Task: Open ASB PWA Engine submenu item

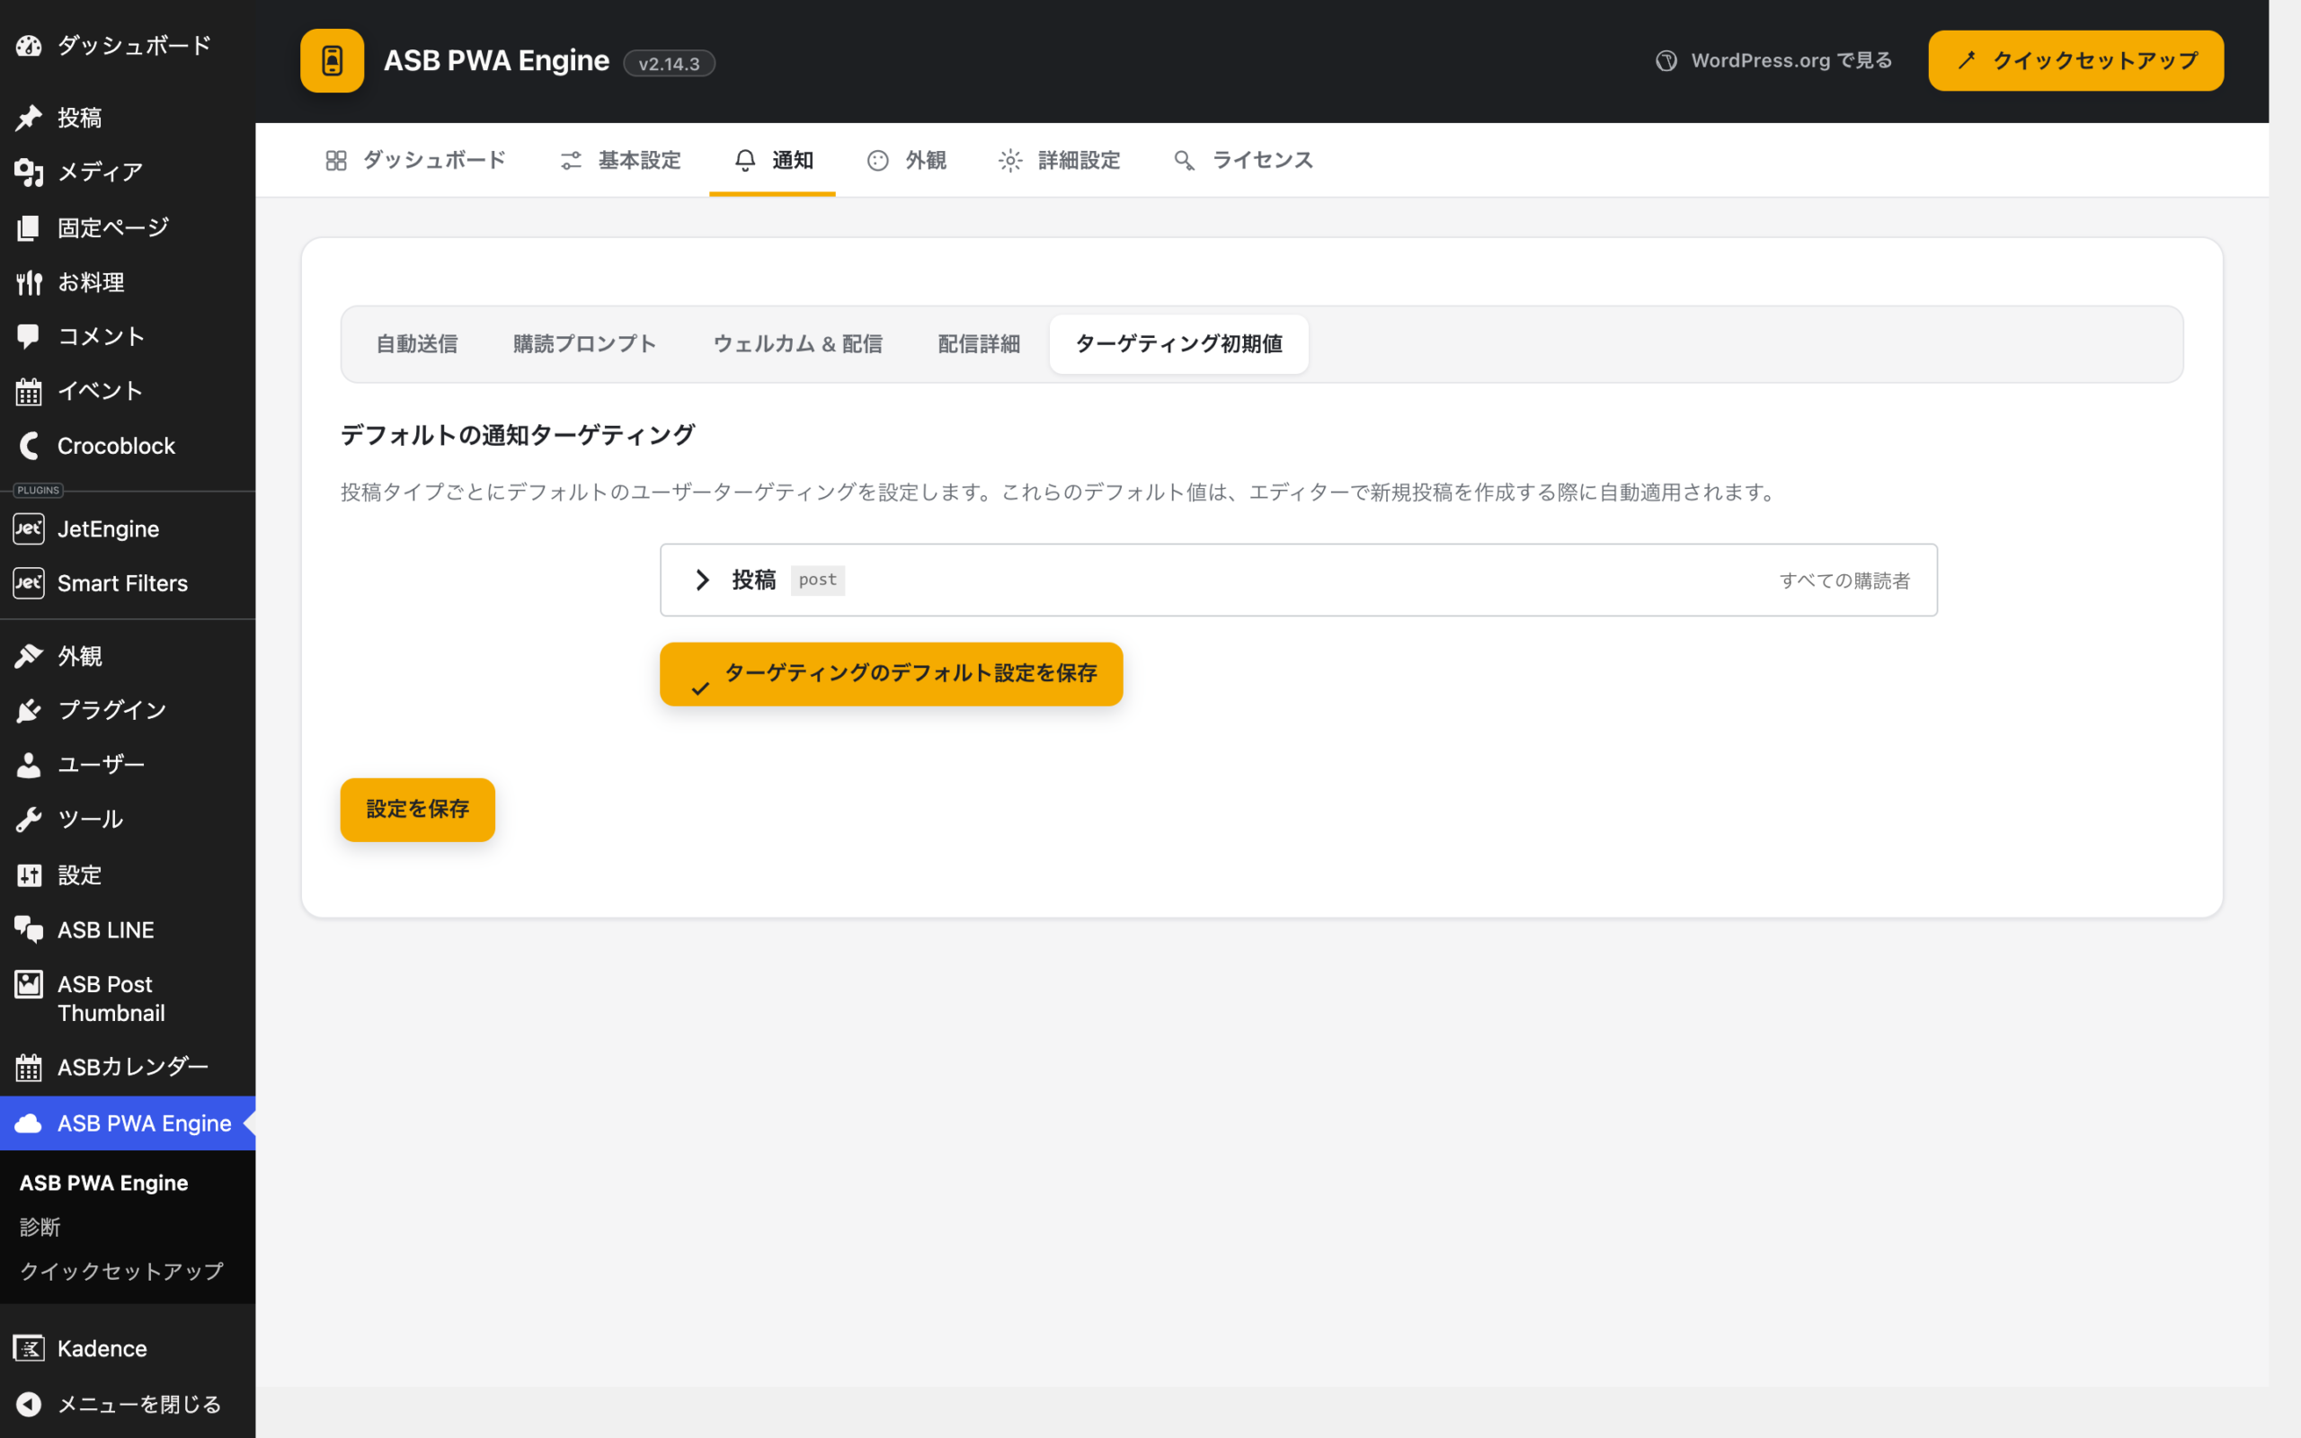Action: 103,1182
